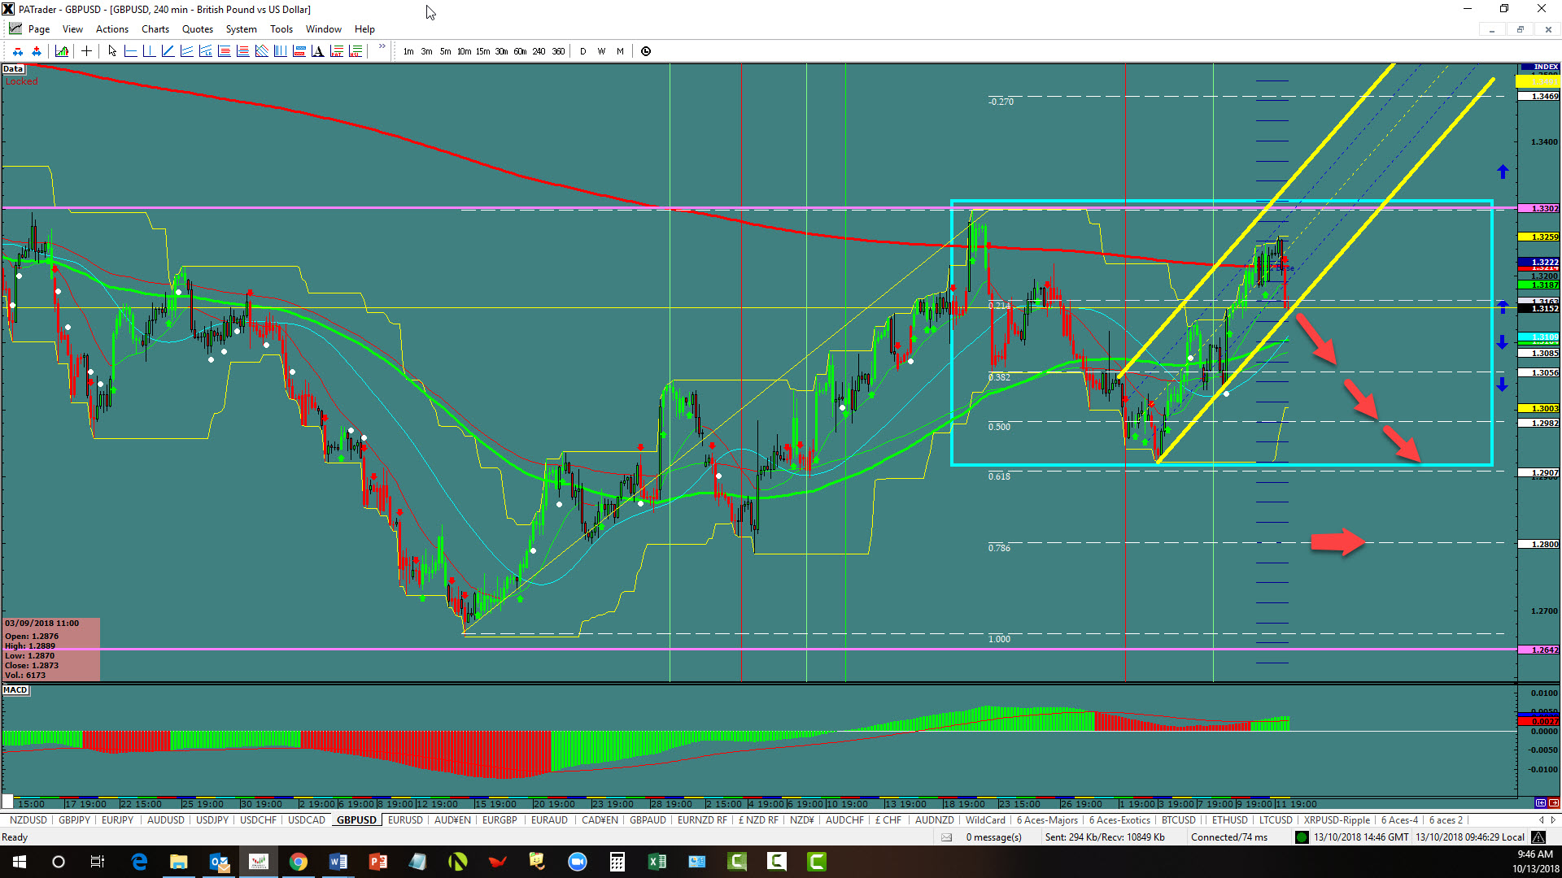Click the zoom out chart icon
The width and height of the screenshot is (1562, 878).
(18, 51)
